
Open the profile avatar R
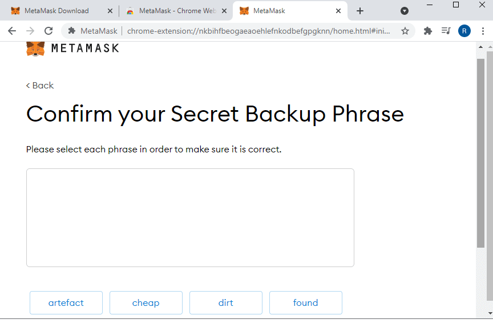[x=464, y=31]
